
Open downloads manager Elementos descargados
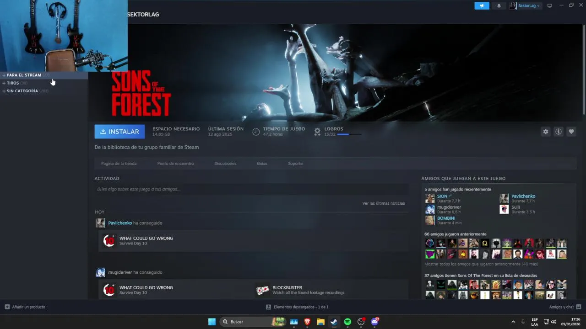[x=297, y=307]
